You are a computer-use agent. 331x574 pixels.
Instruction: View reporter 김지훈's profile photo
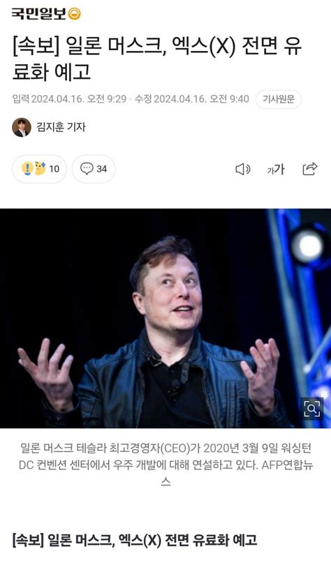22,128
